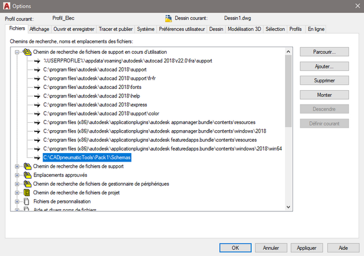364x256 pixels.
Task: Select the Système tab
Action: [x=146, y=29]
